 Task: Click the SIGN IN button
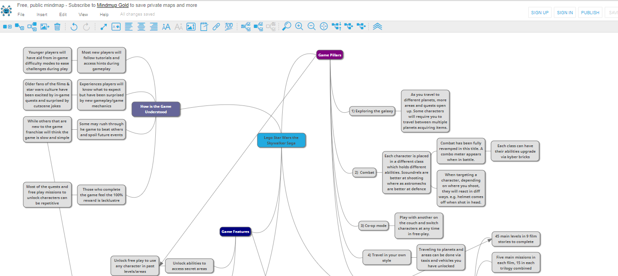565,13
